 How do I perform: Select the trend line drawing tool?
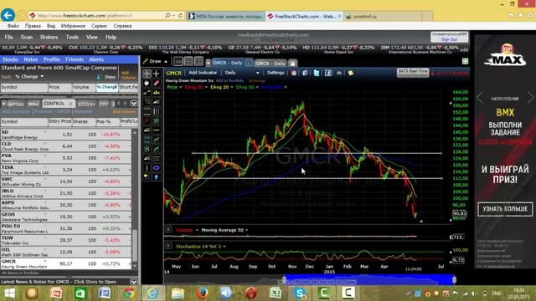[x=147, y=92]
